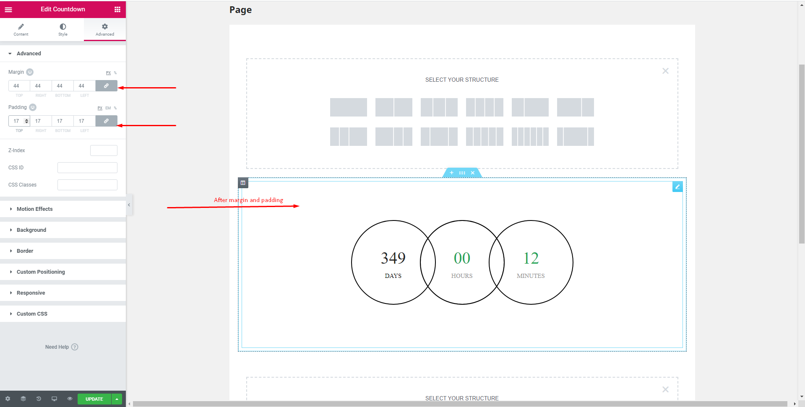Click the Margin left input field
The height and width of the screenshot is (407, 805).
84,86
